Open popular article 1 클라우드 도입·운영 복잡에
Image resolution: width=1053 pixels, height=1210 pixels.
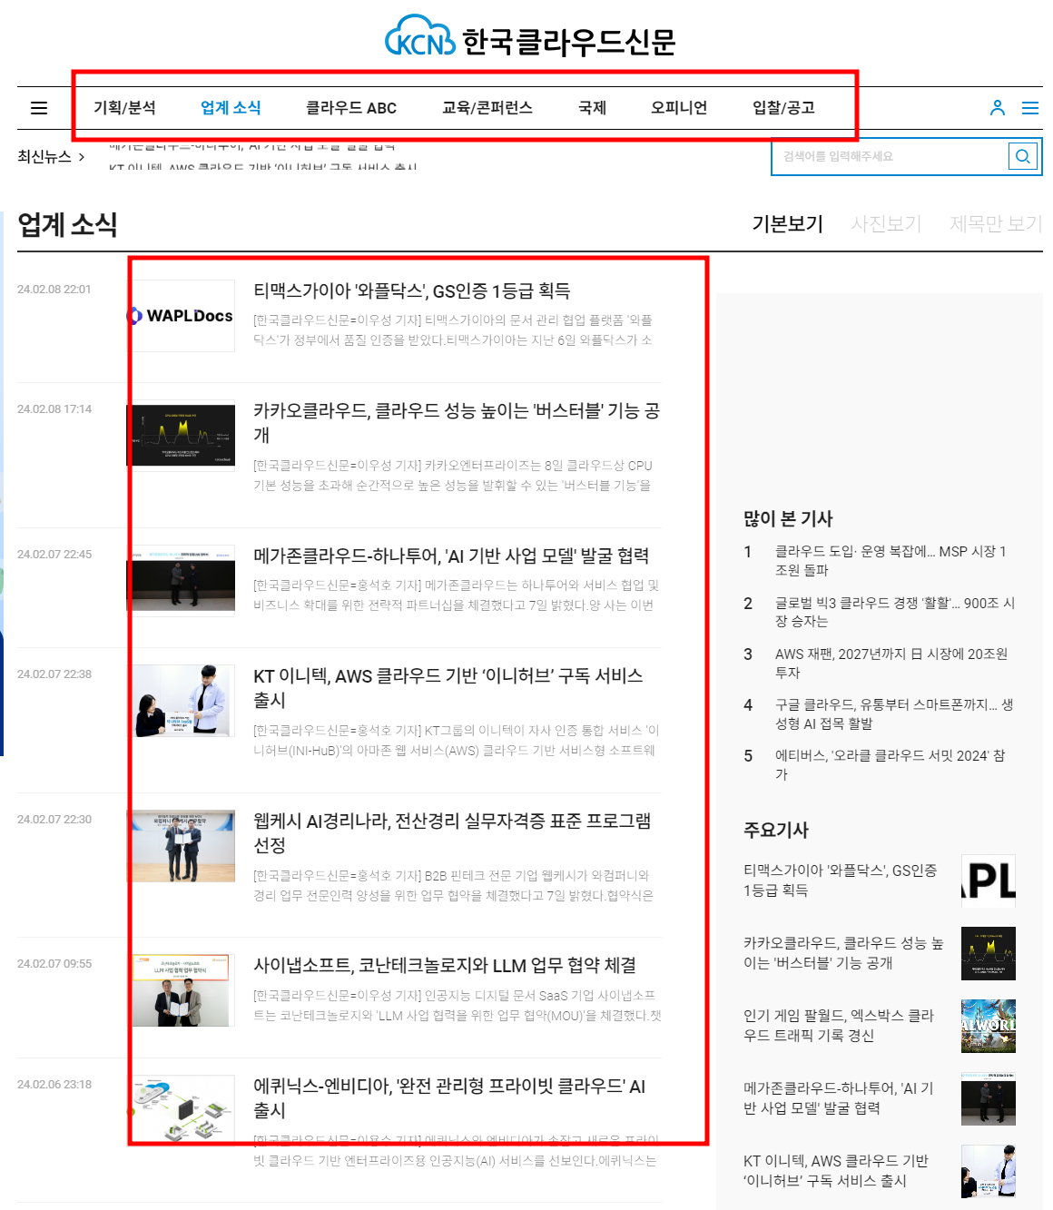pos(890,561)
